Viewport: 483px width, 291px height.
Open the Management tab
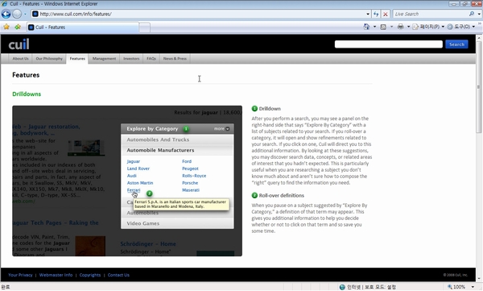click(x=104, y=59)
